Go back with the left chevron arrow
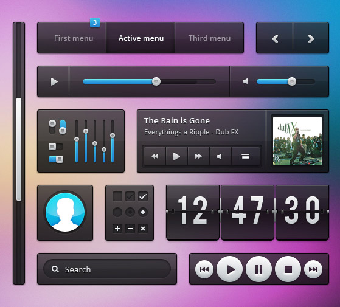This screenshot has height=307, width=340. pyautogui.click(x=275, y=38)
